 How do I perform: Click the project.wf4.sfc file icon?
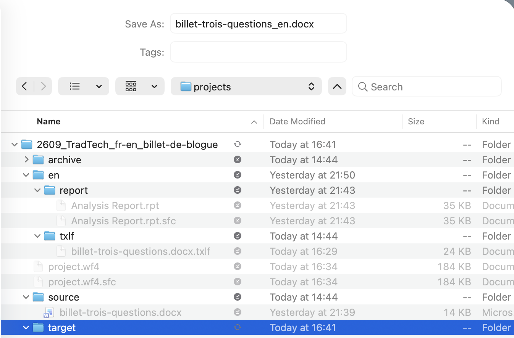coord(38,282)
